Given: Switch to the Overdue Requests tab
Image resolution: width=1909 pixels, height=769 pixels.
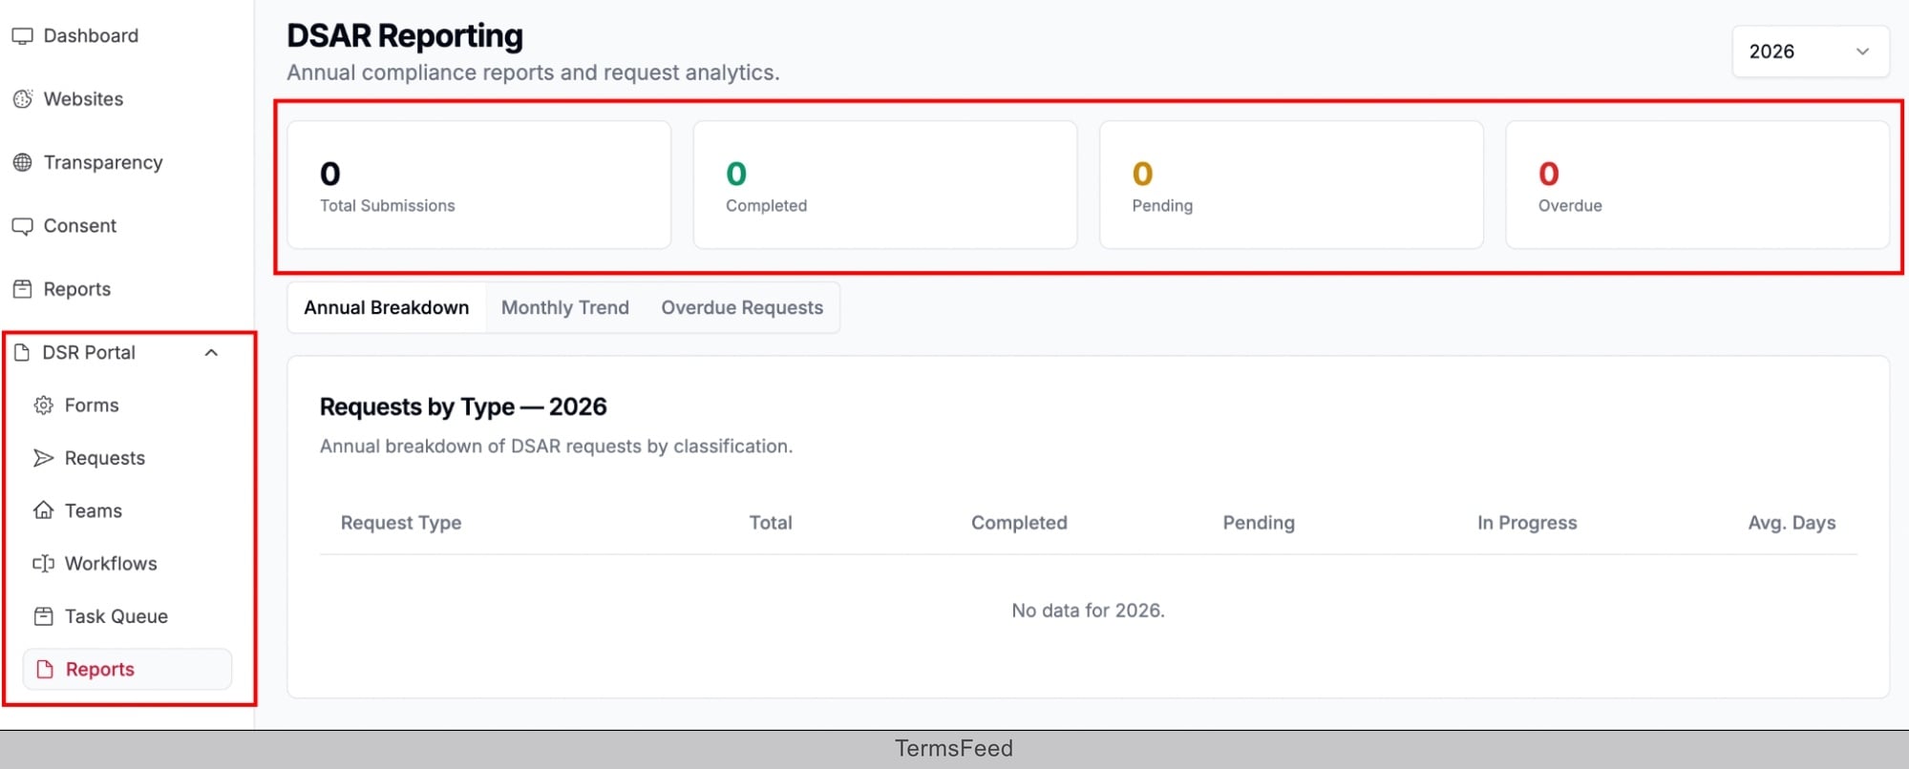Looking at the screenshot, I should coord(742,308).
